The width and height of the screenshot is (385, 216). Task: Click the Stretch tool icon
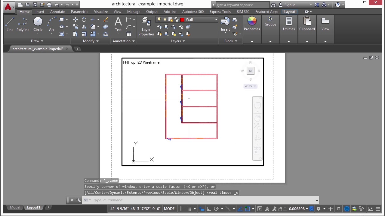[x=75, y=34]
